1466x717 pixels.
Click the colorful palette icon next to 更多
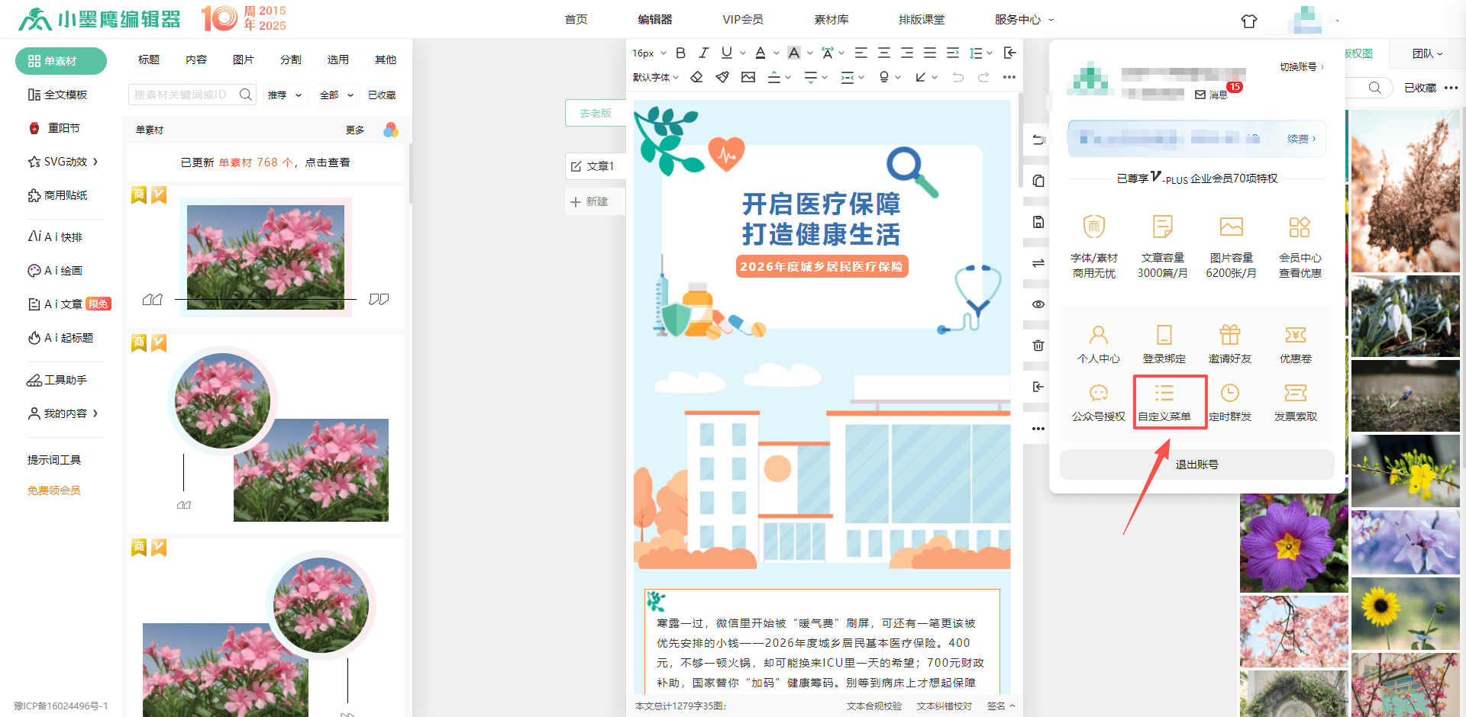391,130
